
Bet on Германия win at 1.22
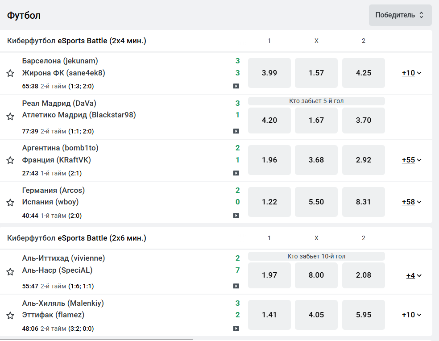(x=269, y=202)
